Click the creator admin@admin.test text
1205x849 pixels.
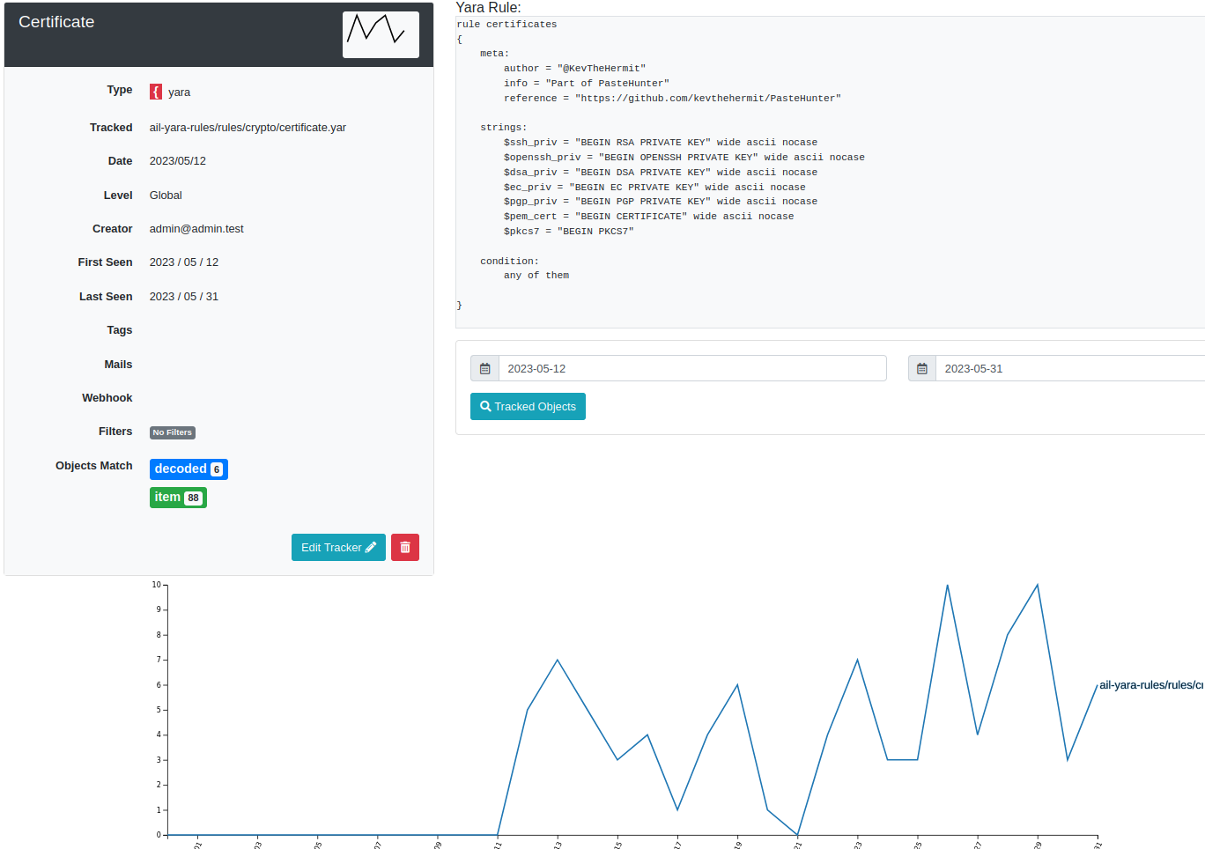(196, 229)
